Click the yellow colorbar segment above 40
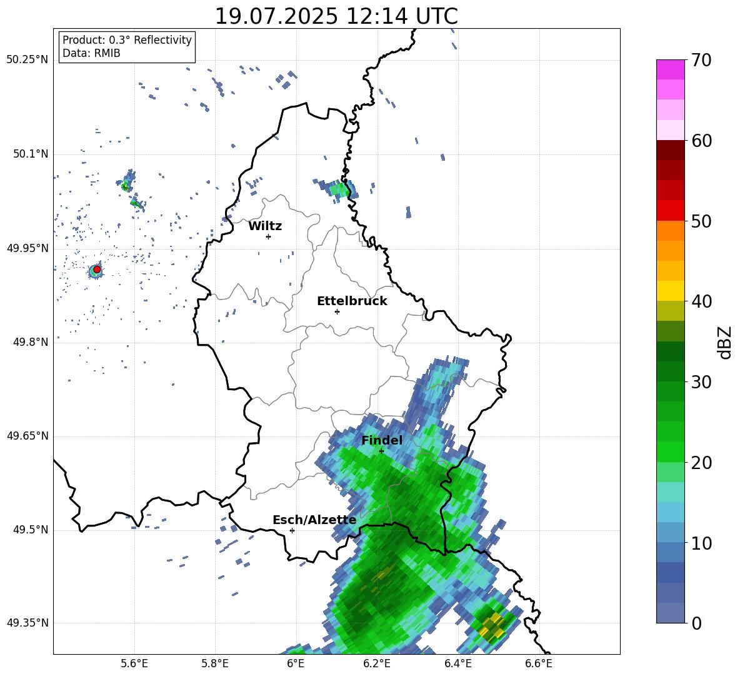The width and height of the screenshot is (740, 676). [x=670, y=291]
